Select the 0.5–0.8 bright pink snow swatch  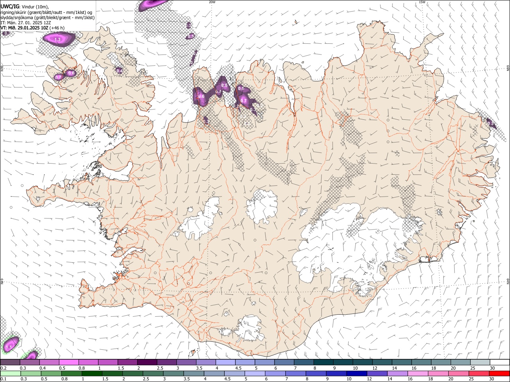tap(69, 363)
